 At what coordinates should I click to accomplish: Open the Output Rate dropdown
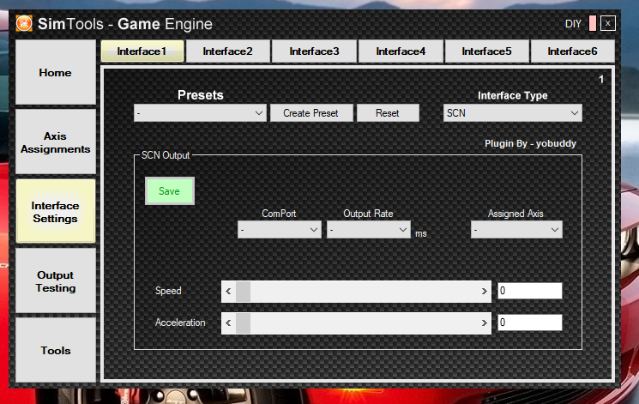pos(369,230)
